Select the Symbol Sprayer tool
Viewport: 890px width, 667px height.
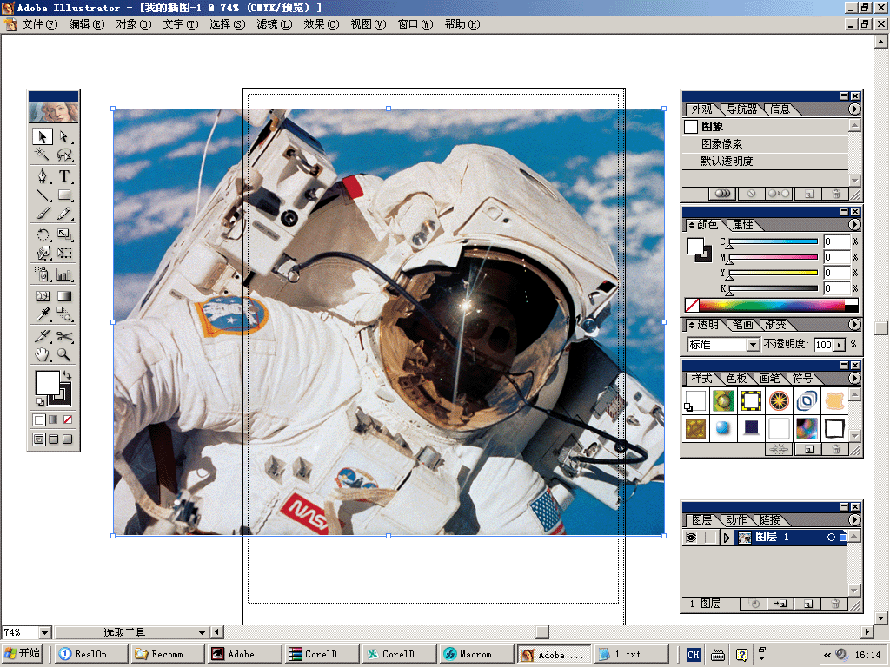43,275
